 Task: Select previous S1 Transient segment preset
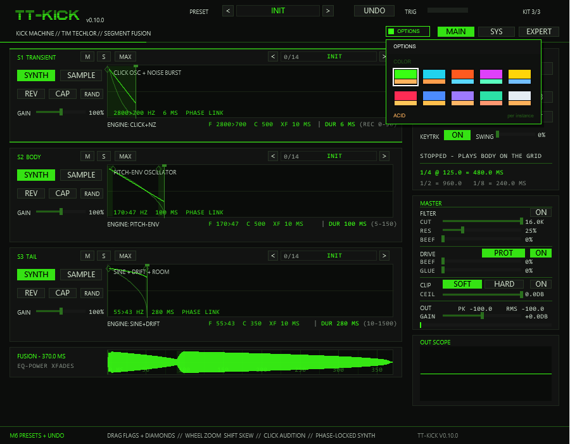pos(273,56)
